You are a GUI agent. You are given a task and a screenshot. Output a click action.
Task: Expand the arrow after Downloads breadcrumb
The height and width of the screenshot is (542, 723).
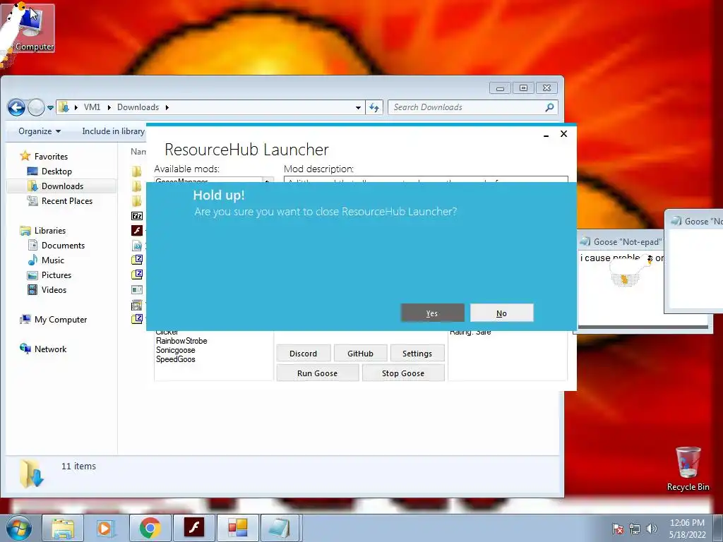[167, 107]
